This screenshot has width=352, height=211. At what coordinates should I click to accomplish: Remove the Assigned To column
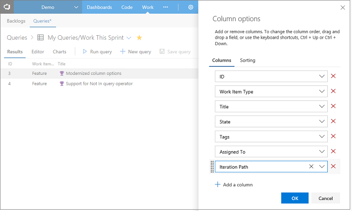[x=334, y=152]
